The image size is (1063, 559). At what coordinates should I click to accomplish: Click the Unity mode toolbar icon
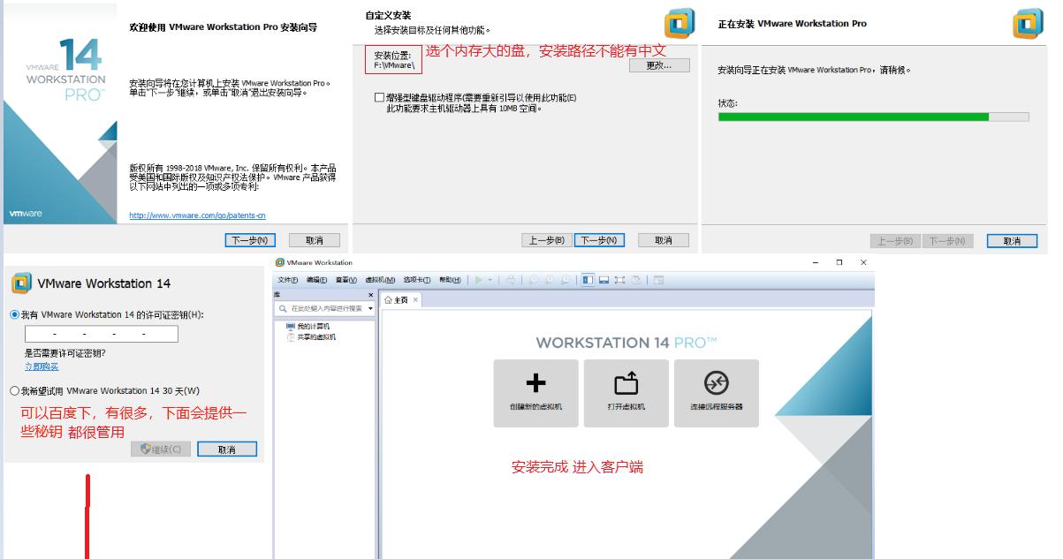tap(635, 280)
